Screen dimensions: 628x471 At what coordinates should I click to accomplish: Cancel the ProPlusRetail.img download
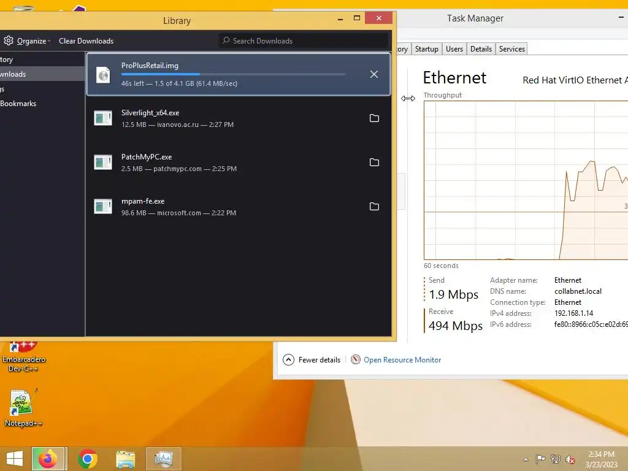373,74
